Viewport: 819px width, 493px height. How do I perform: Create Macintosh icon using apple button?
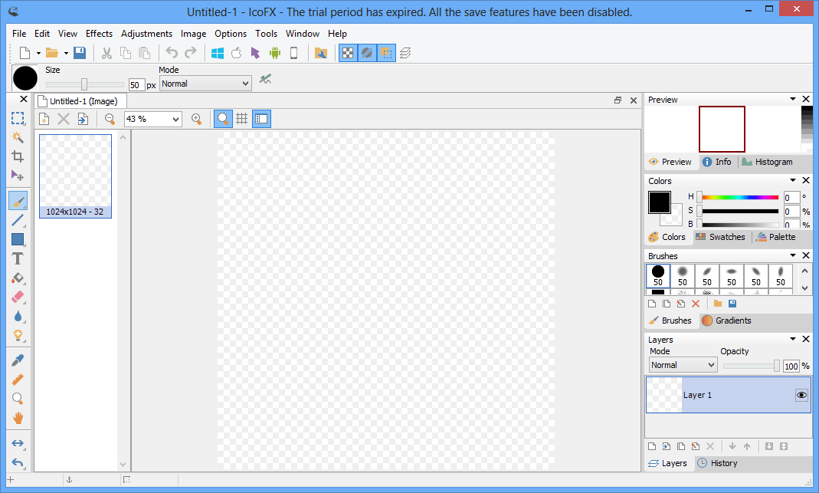(236, 53)
